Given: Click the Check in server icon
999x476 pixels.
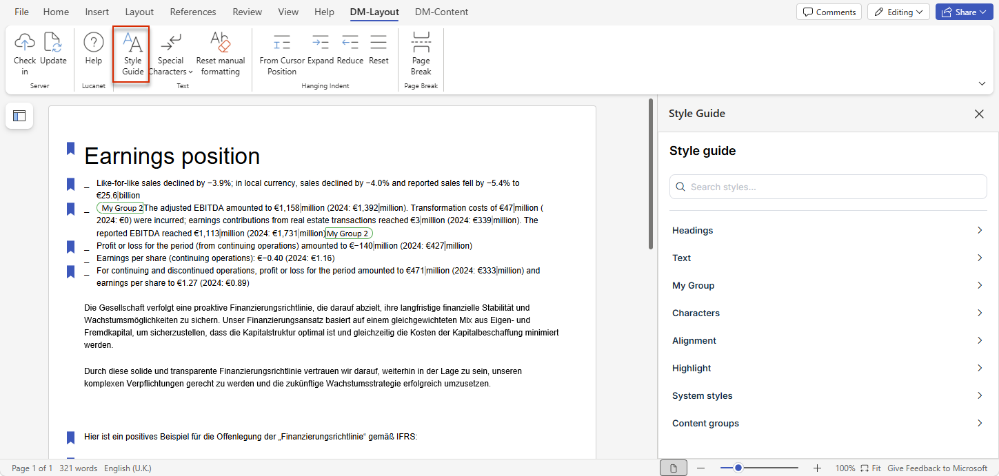Looking at the screenshot, I should [24, 54].
